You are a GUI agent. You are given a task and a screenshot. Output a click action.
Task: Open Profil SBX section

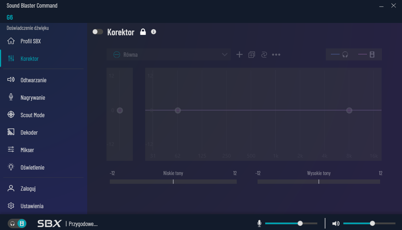(x=31, y=41)
